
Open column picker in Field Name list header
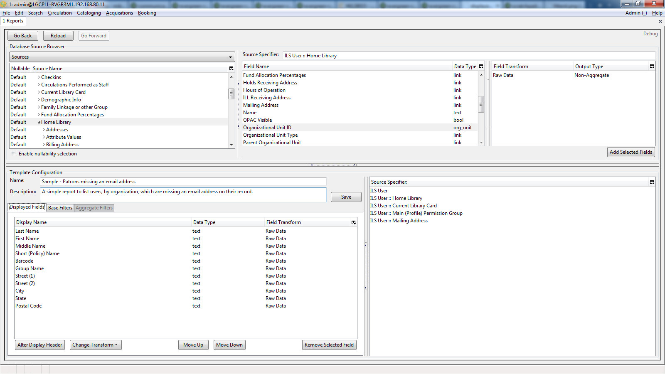(481, 66)
